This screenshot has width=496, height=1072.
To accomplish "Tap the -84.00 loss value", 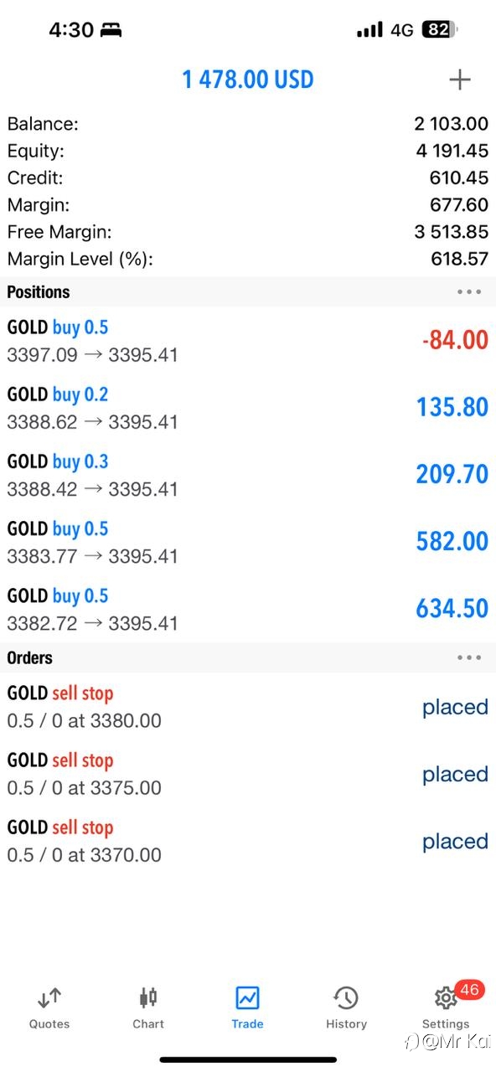I will [455, 340].
